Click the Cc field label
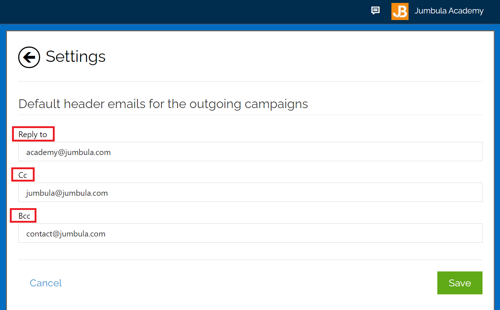 click(x=23, y=175)
